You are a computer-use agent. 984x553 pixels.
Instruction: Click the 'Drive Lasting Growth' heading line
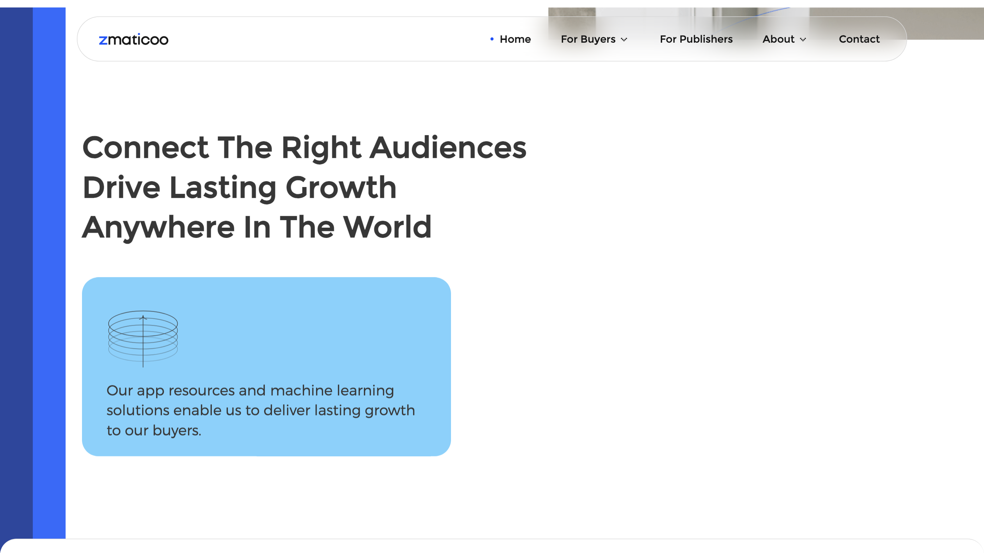(240, 187)
